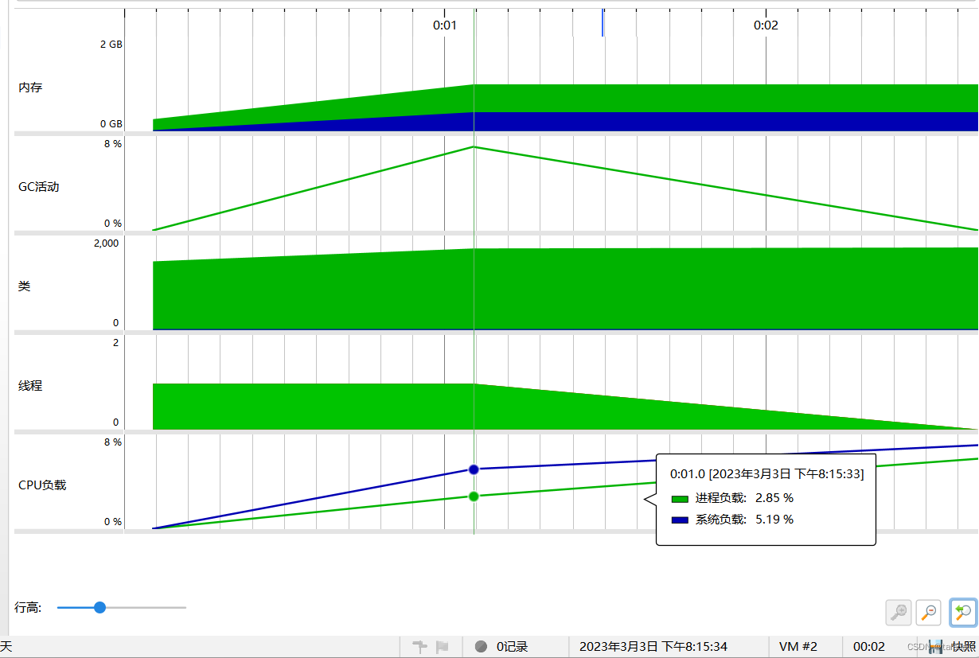Select the GC活动 telemetry row label

(x=38, y=187)
